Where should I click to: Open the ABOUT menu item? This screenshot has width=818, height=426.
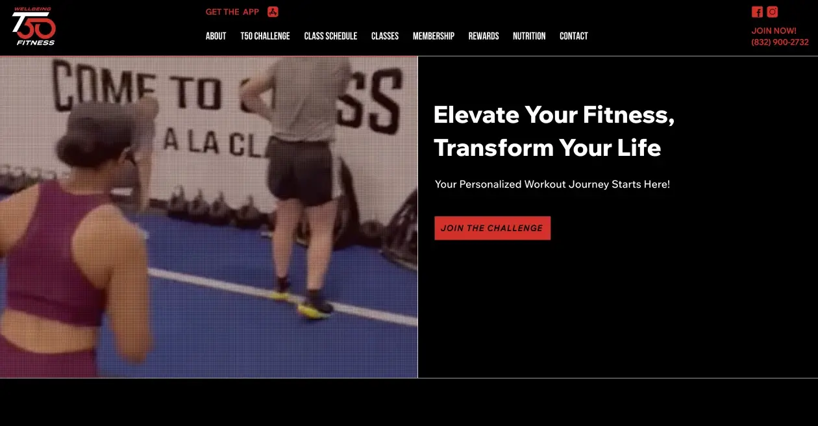pos(216,36)
